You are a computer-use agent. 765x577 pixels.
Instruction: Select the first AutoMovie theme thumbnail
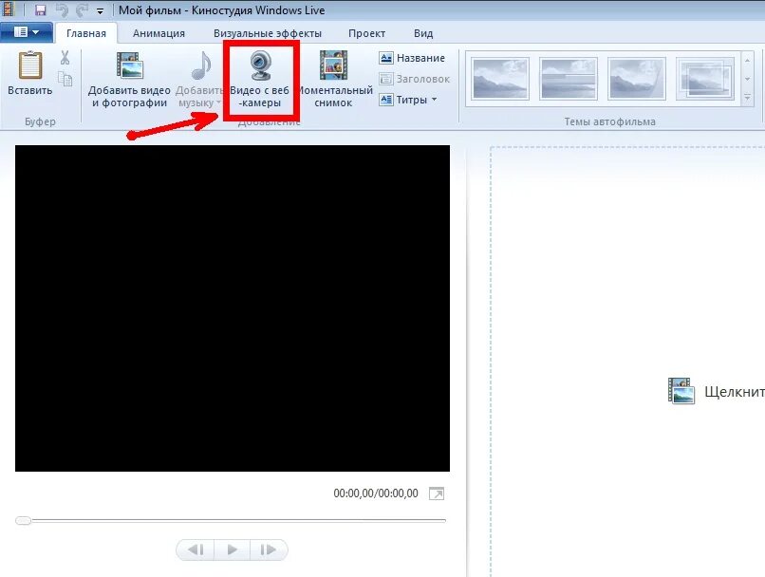tap(500, 79)
